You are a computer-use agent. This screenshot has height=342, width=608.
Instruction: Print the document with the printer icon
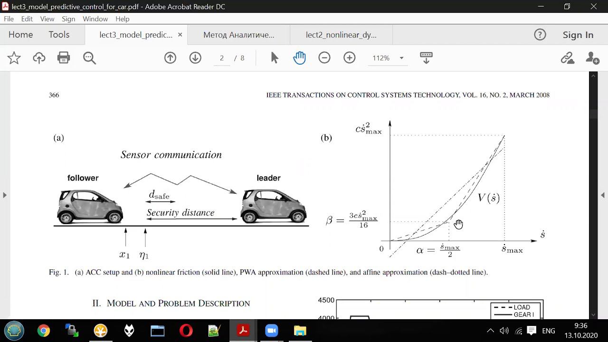[x=64, y=58]
